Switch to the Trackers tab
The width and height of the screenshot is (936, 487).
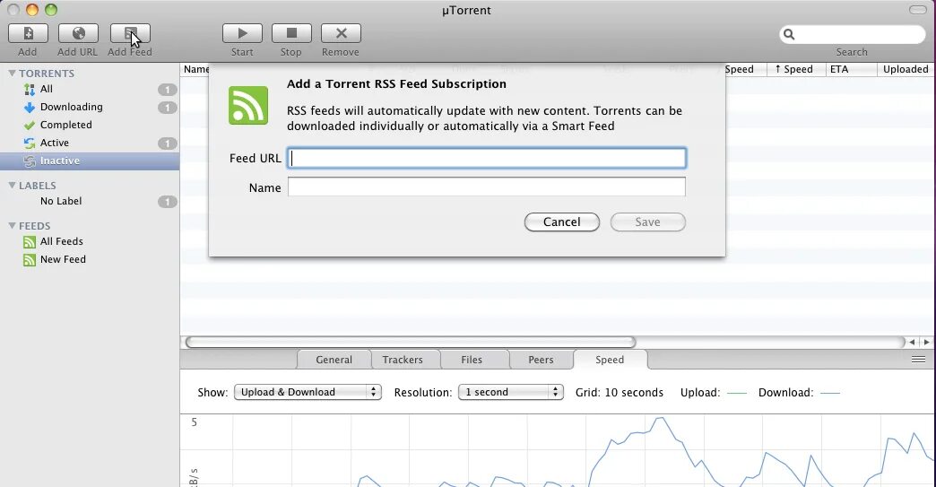tap(403, 360)
